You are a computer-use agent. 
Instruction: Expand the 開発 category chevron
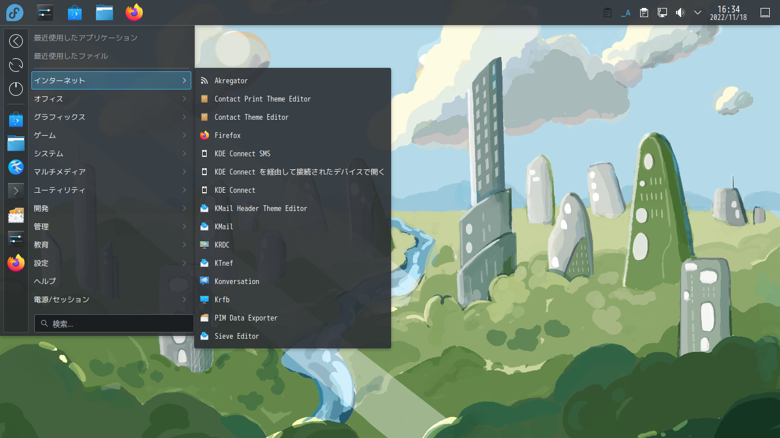[x=184, y=209]
